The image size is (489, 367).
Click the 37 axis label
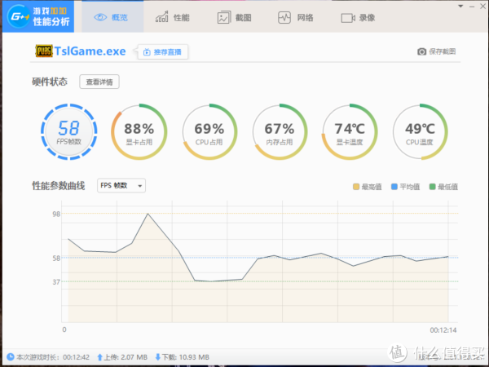(x=56, y=282)
